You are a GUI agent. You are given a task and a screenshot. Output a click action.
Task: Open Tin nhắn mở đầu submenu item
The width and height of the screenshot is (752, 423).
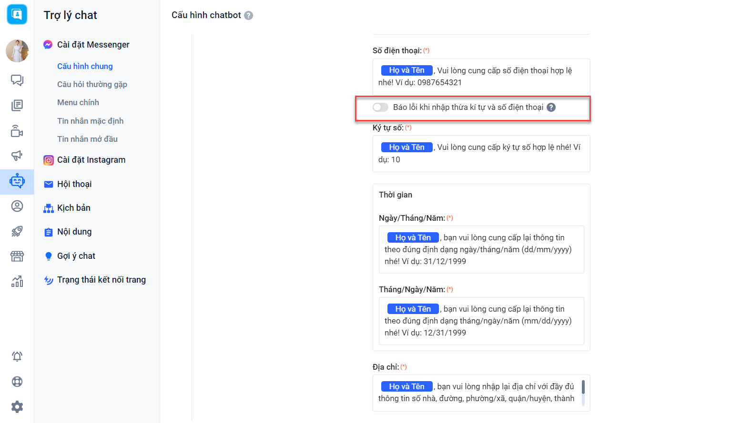[87, 139]
